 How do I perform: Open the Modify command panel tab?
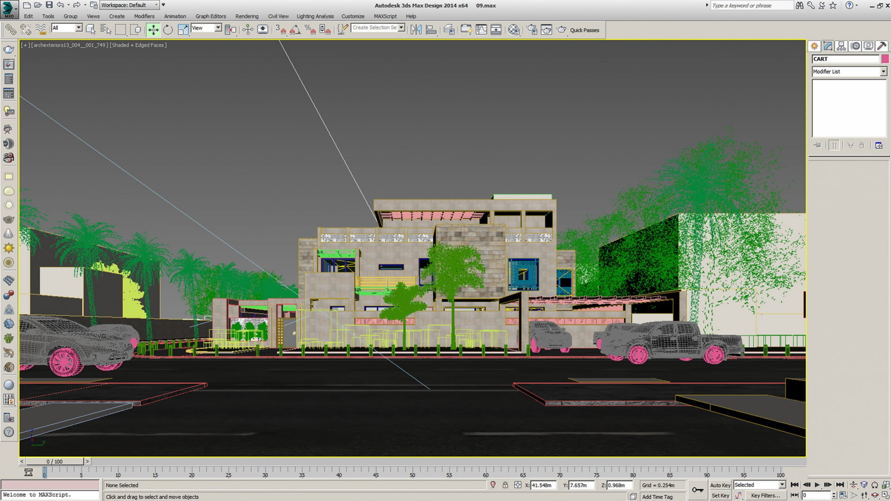[828, 46]
